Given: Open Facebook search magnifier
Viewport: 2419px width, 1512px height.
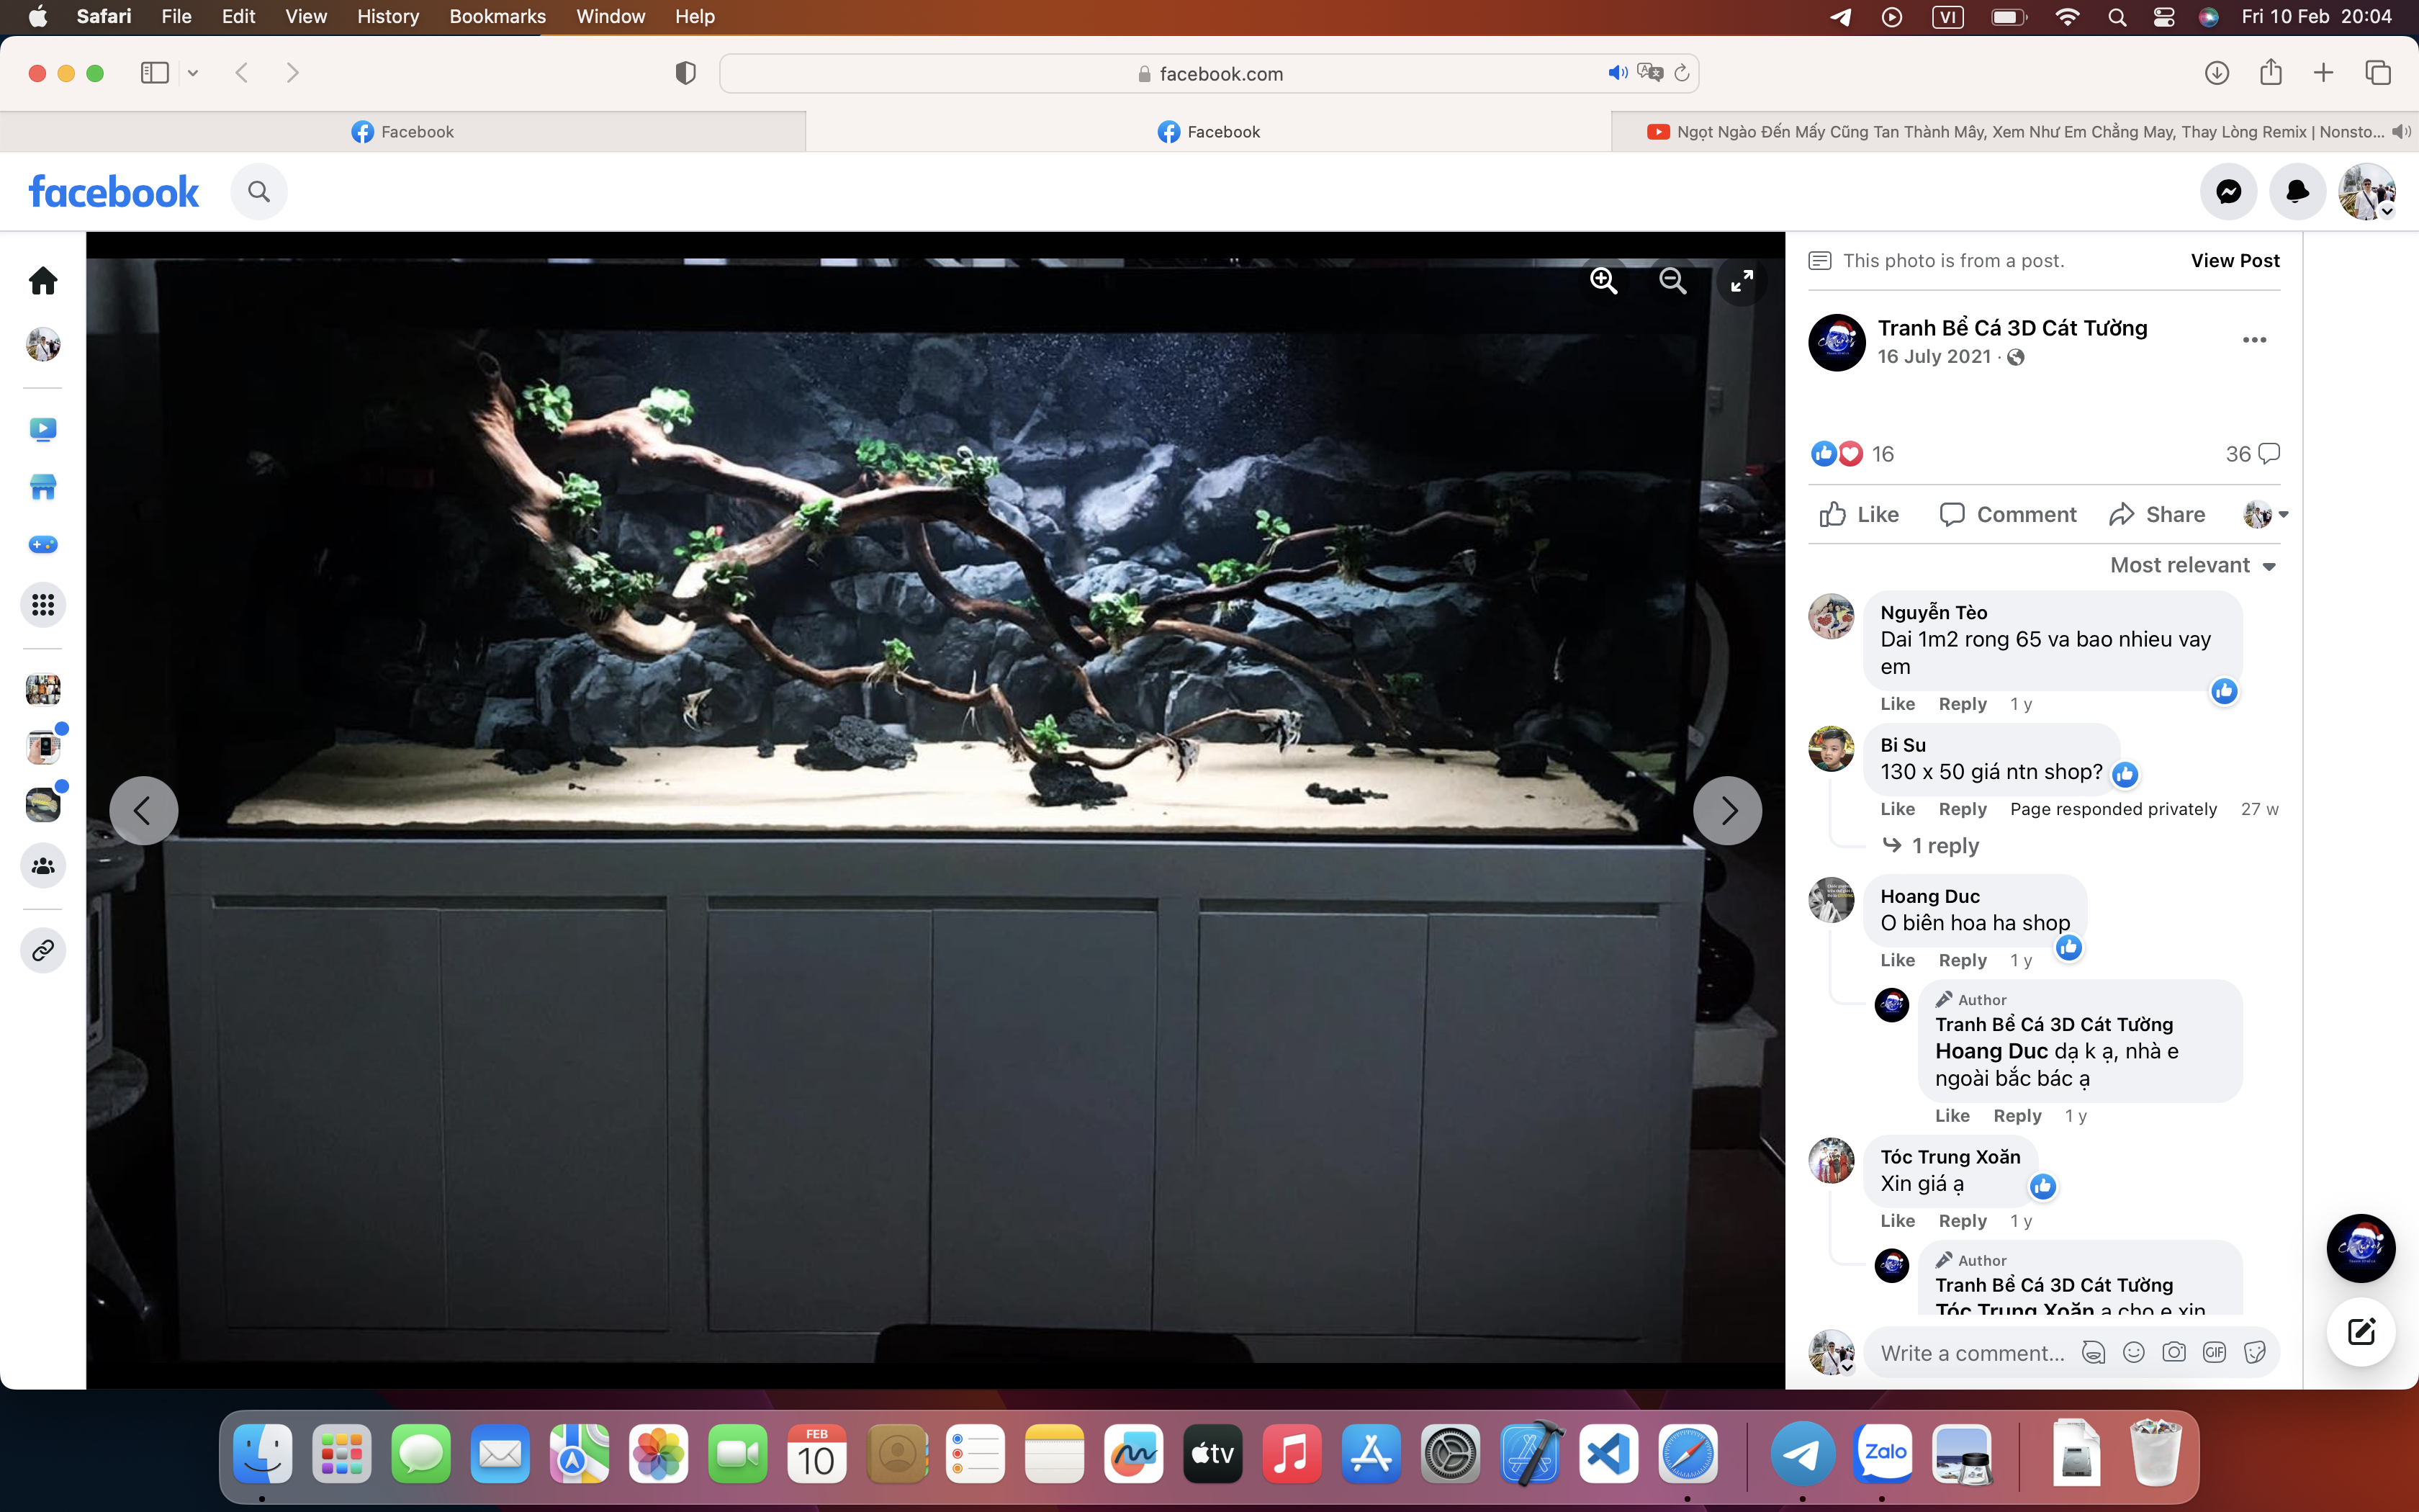Looking at the screenshot, I should (x=259, y=191).
